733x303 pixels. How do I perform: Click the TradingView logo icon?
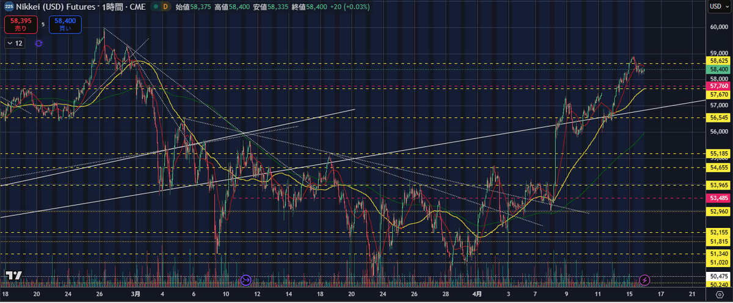point(15,276)
